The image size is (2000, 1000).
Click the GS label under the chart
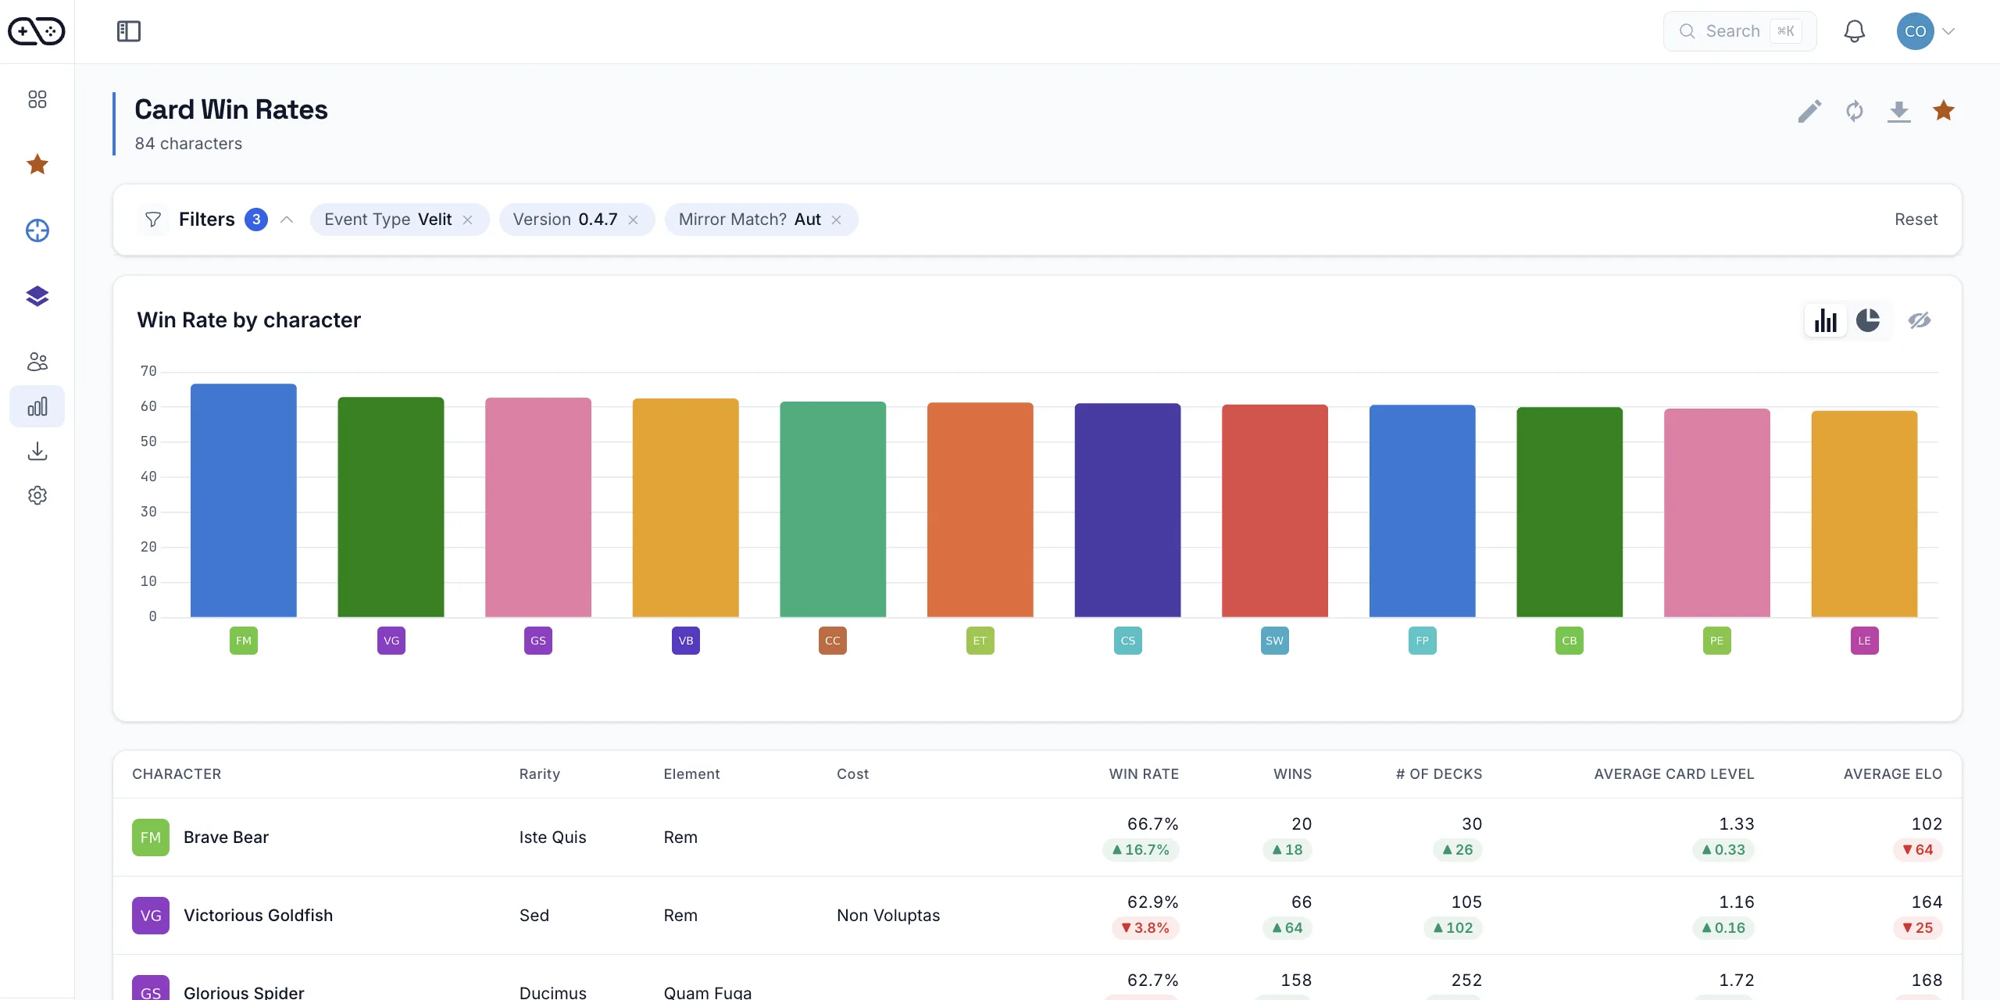click(x=538, y=641)
